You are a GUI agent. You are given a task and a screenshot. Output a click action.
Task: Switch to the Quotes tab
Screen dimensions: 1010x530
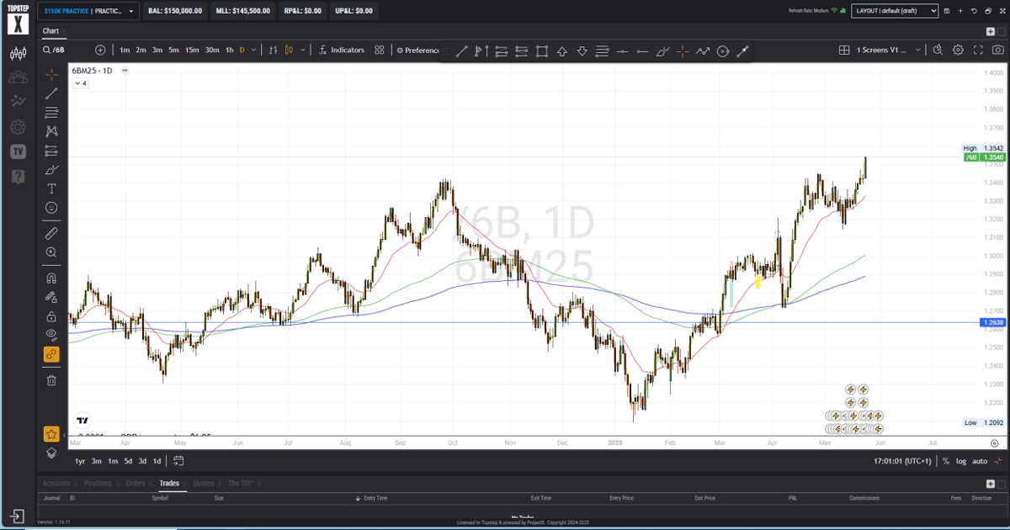[204, 483]
